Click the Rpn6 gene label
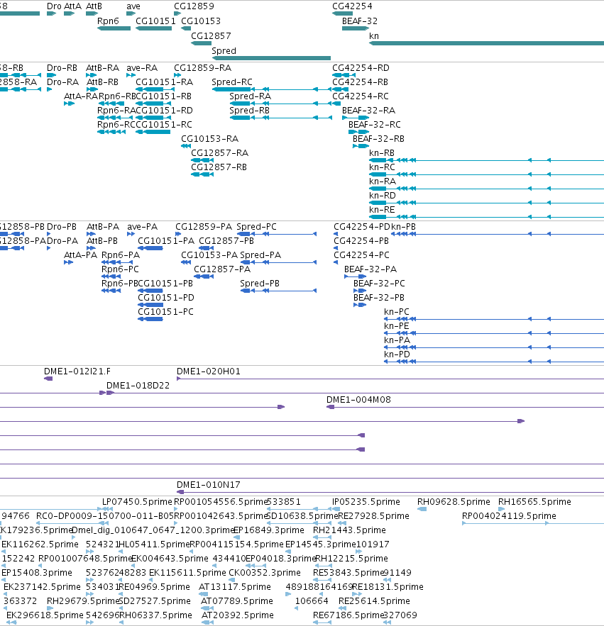This screenshot has height=626, width=604. (108, 21)
